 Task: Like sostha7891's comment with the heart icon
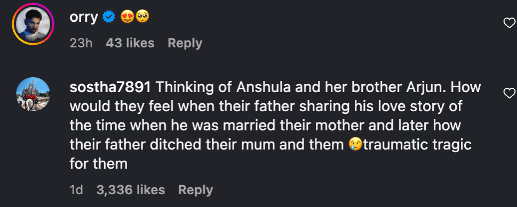coord(510,93)
